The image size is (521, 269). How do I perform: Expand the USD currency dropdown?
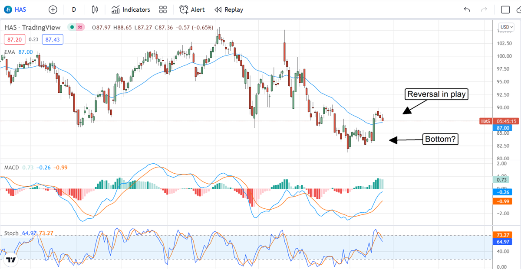[x=506, y=27]
